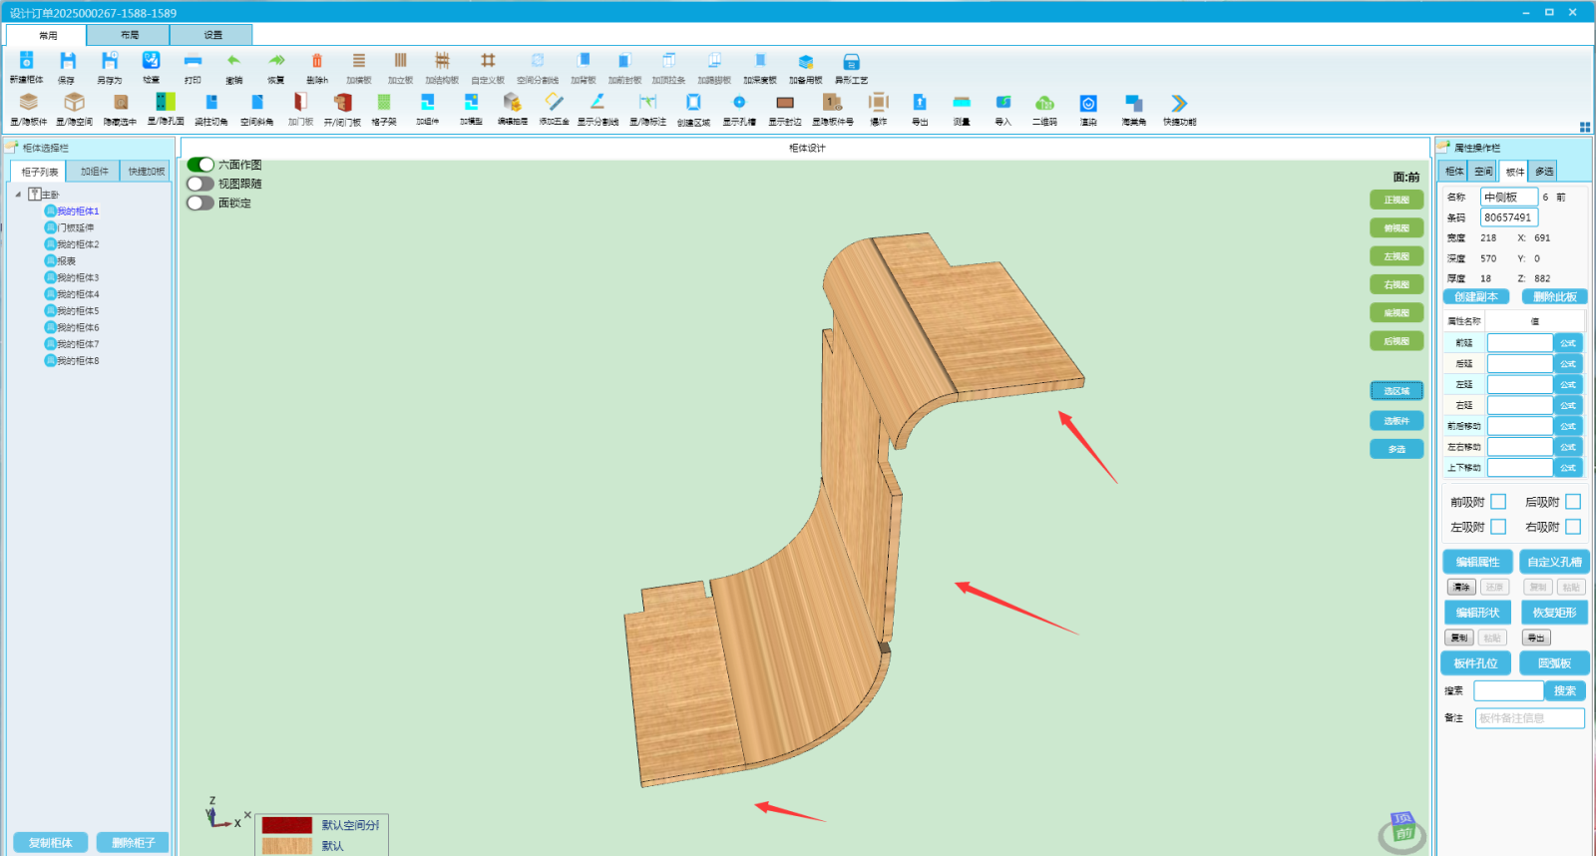Viewport: 1596px width, 856px height.
Task: Enable the 视图跟随 toggle switch
Action: point(200,184)
